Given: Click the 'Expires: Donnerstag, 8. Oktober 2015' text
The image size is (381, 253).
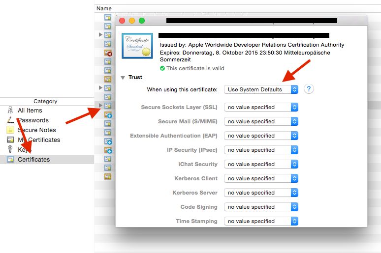Looking at the screenshot, I should click(245, 56).
